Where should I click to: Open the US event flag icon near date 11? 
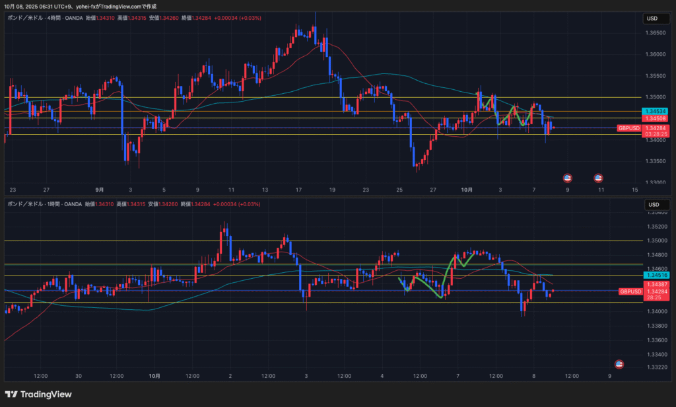598,178
